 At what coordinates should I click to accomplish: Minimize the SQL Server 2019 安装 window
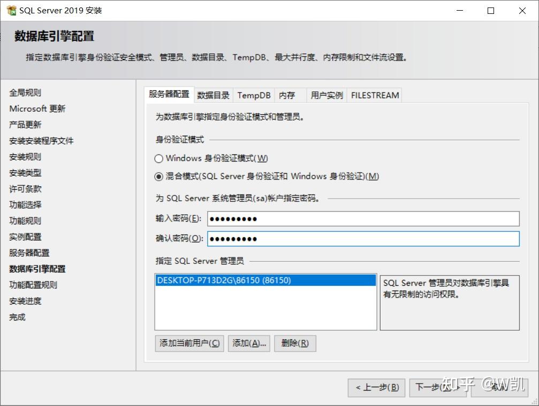click(460, 11)
